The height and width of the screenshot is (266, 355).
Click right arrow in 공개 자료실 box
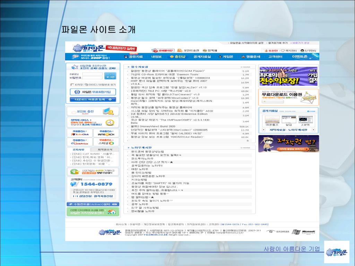click(x=313, y=130)
